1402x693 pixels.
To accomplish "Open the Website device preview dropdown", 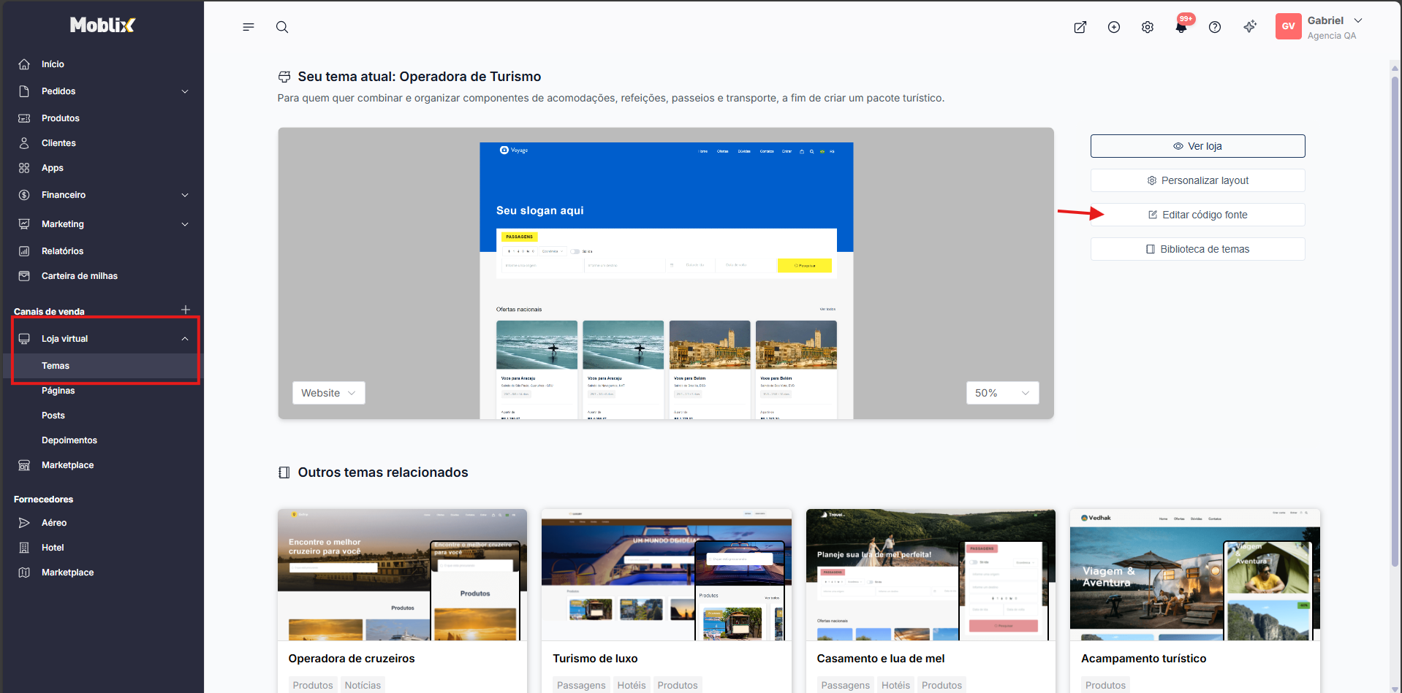I will point(327,392).
